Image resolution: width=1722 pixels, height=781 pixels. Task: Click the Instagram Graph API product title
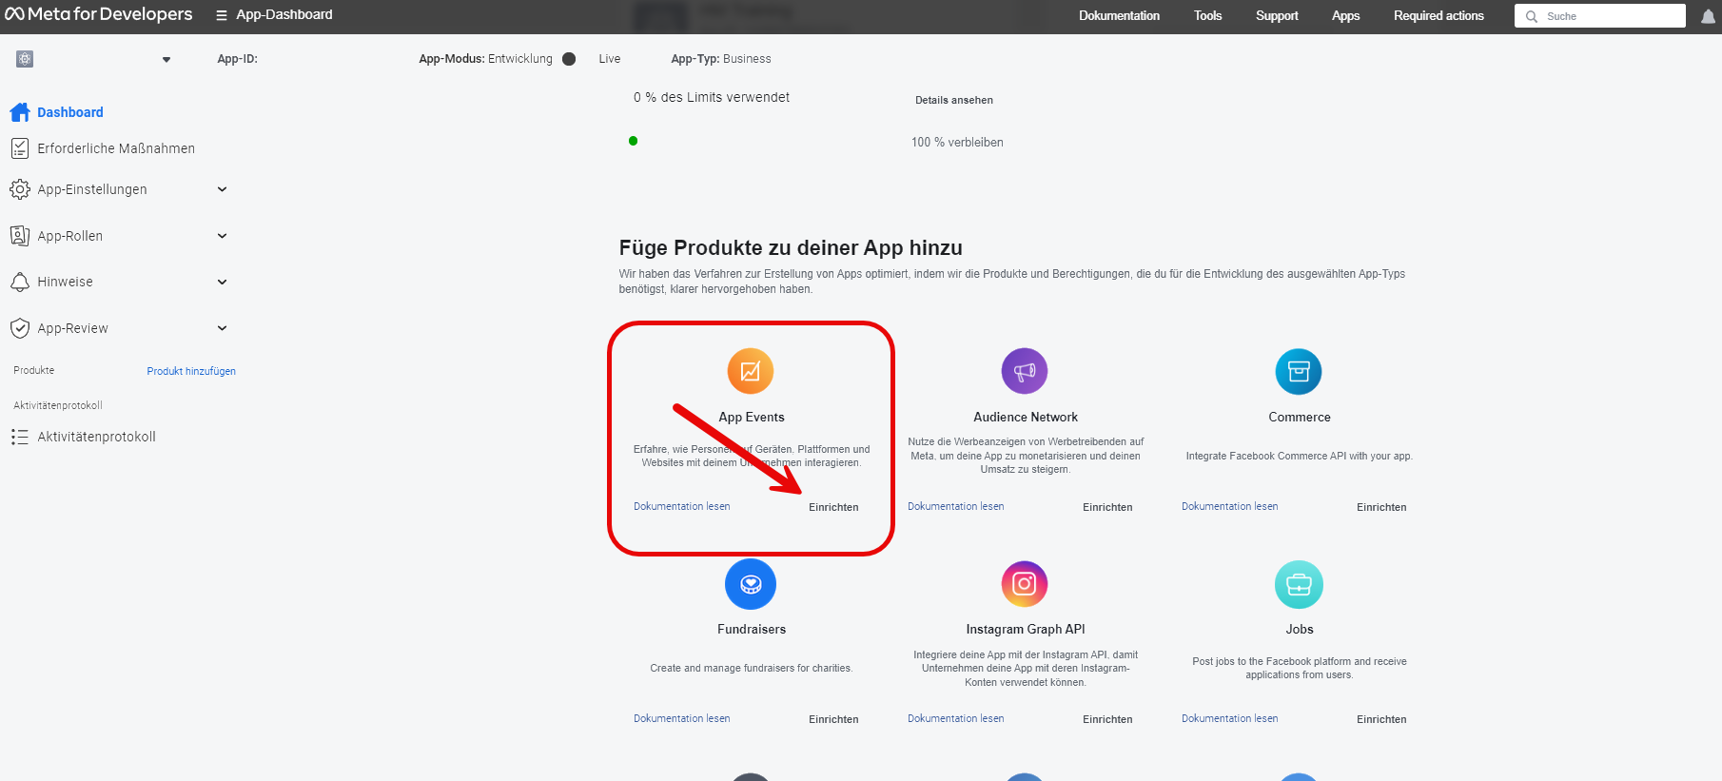[1026, 629]
